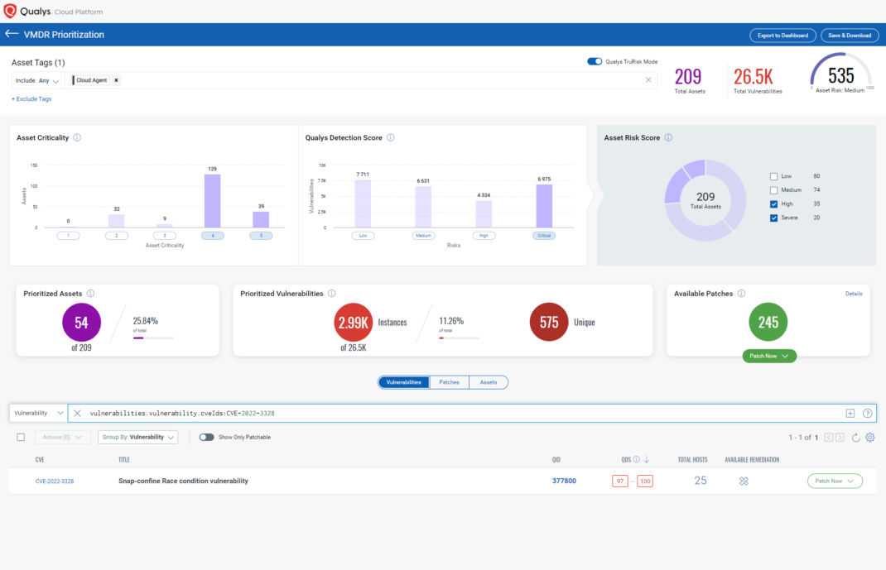The width and height of the screenshot is (886, 570).
Task: Click the back arrow beside VMDR Prioritization
Action: [12, 35]
